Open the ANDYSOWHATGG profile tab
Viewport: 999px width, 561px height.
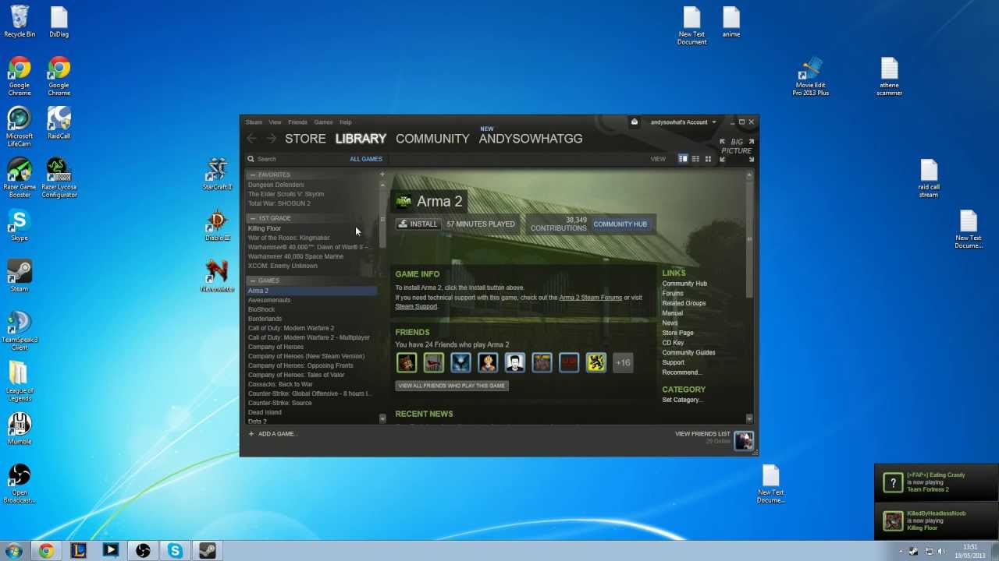pyautogui.click(x=531, y=139)
